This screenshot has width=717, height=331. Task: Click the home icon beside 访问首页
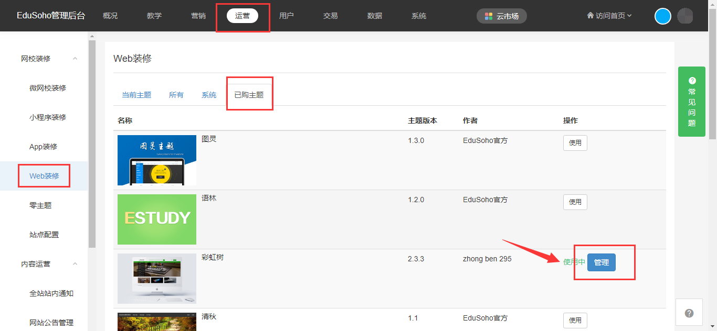click(590, 16)
